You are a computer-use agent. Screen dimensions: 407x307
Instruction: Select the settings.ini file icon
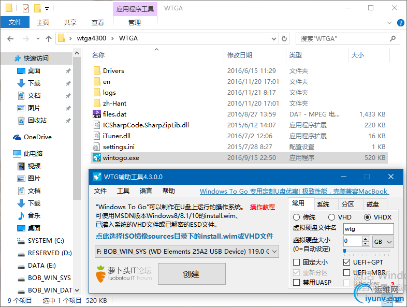click(x=96, y=147)
